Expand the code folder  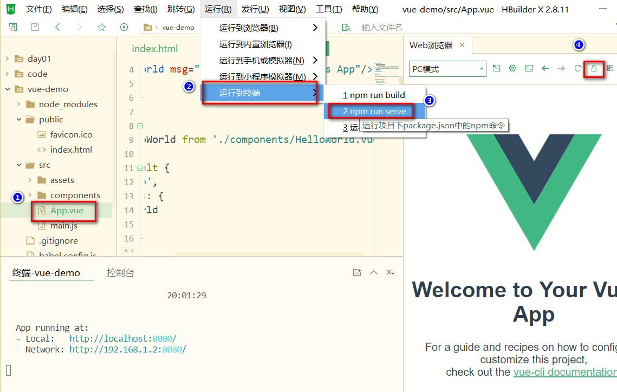click(8, 74)
